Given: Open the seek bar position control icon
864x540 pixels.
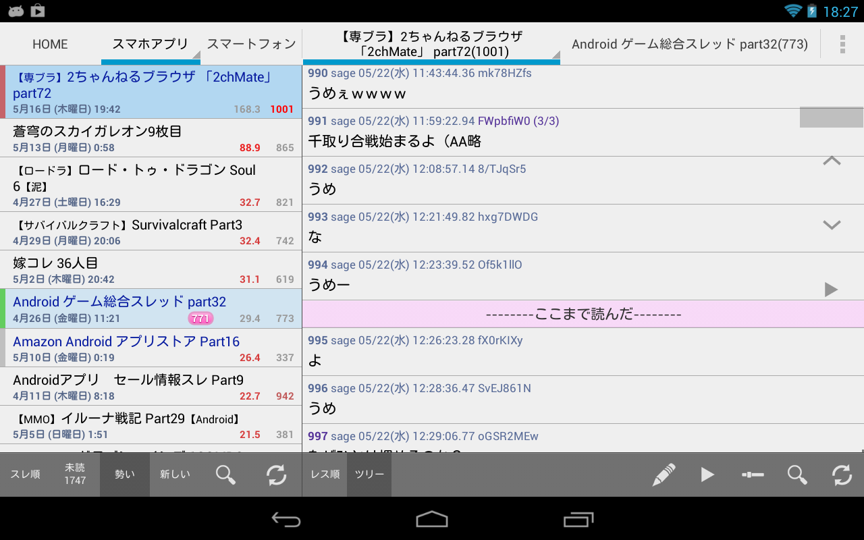Looking at the screenshot, I should [752, 475].
